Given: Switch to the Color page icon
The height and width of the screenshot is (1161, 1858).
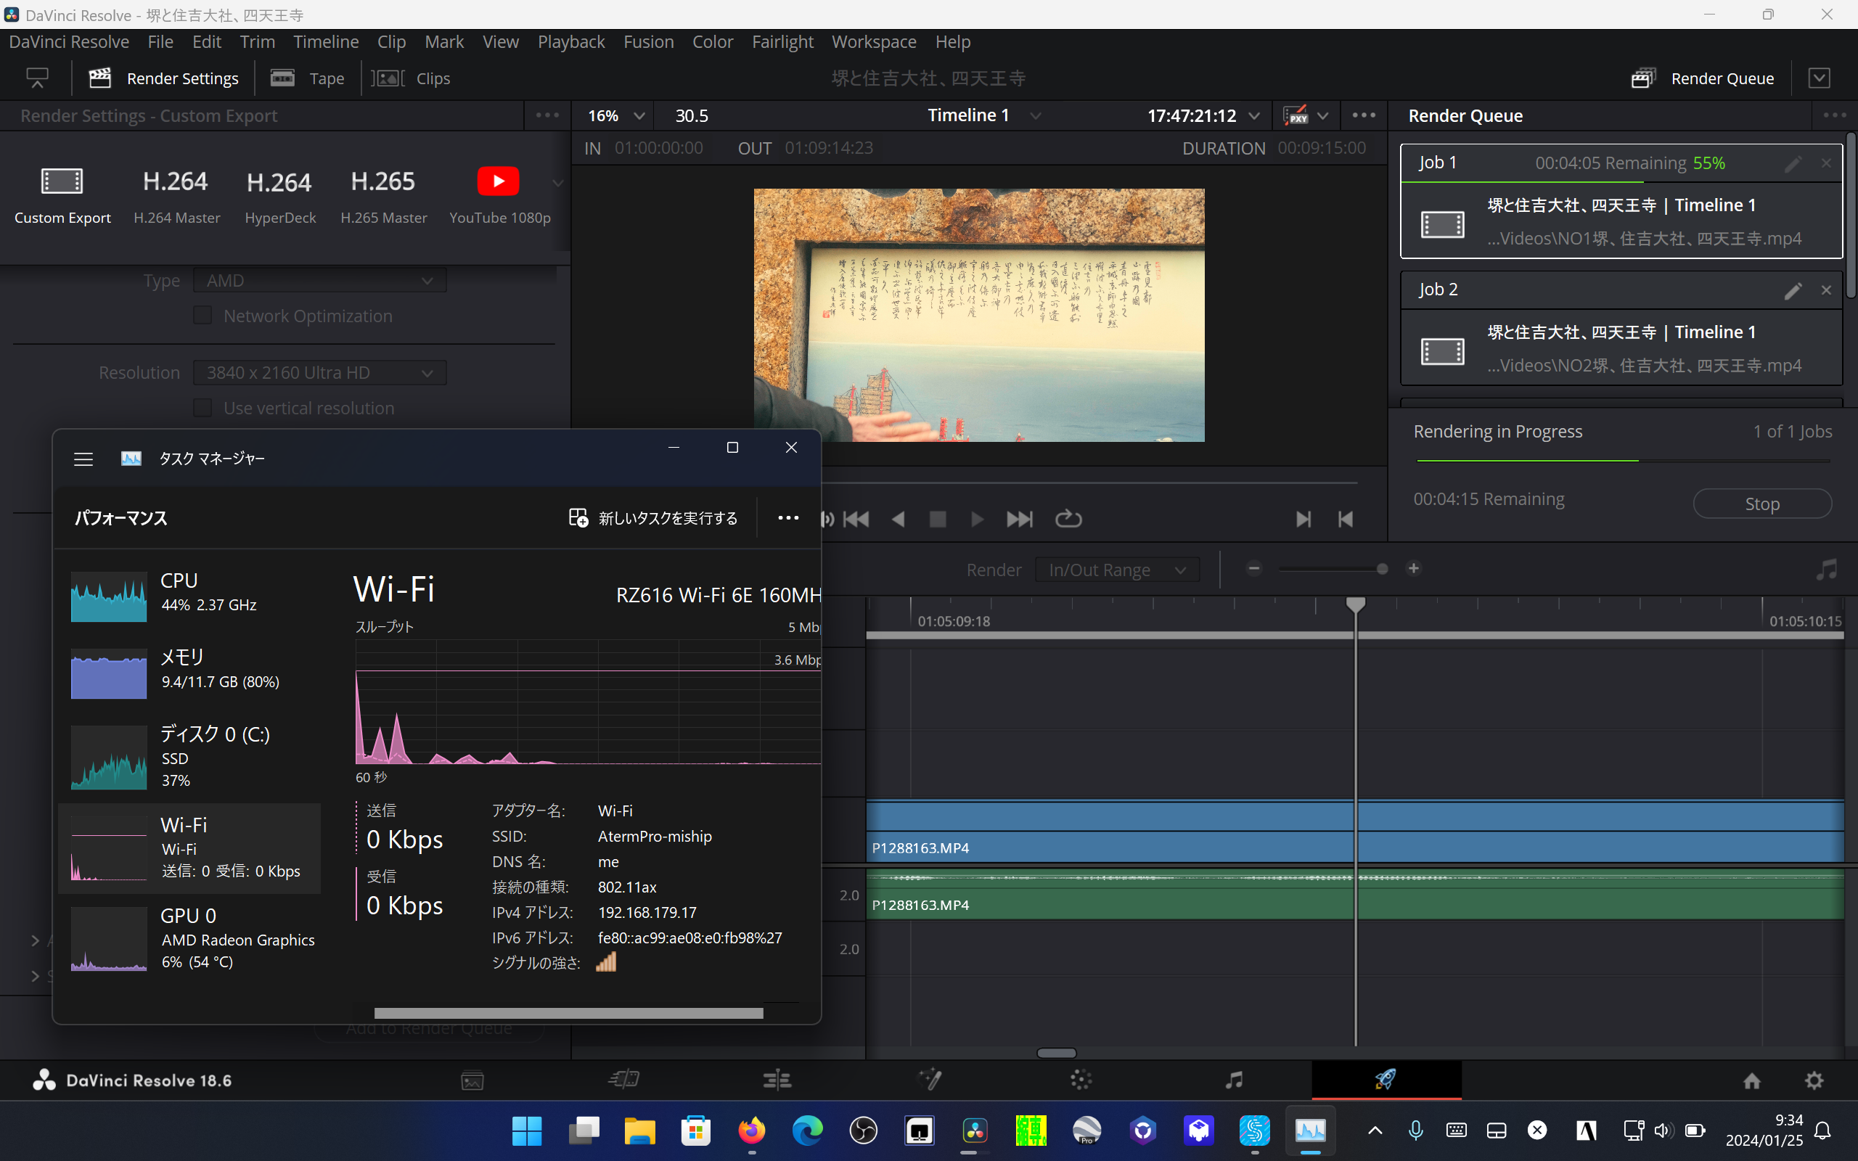Looking at the screenshot, I should (1081, 1080).
